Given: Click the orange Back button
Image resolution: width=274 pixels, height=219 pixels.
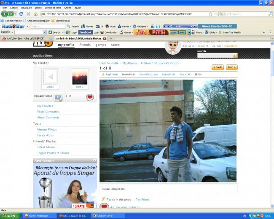Looking at the screenshot, I should (x=218, y=67).
